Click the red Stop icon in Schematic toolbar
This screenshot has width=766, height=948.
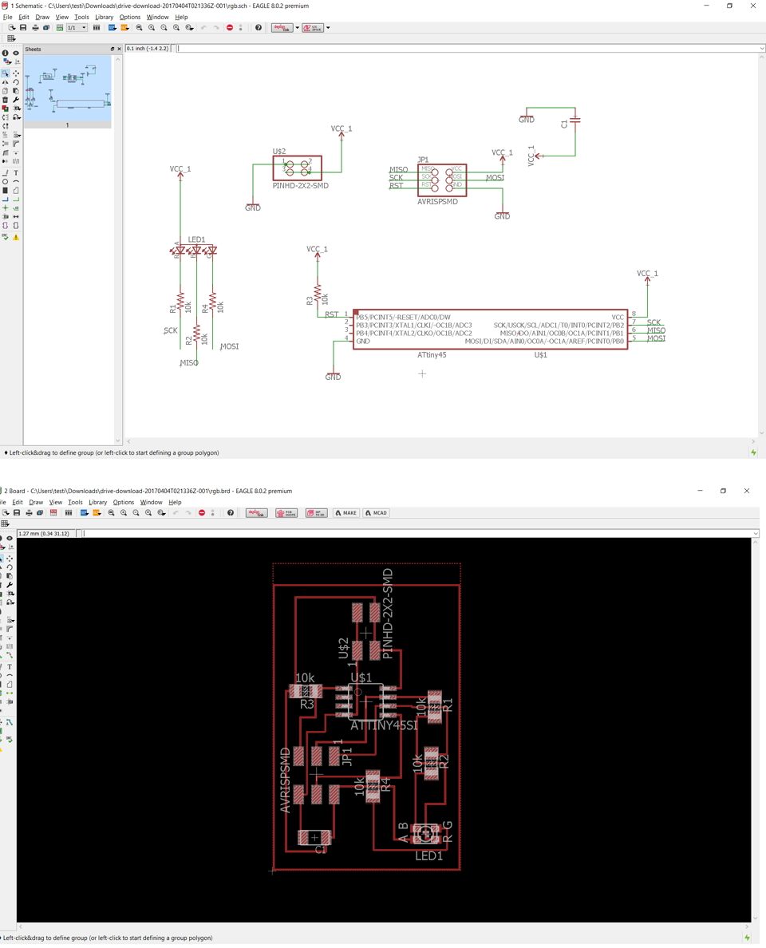coord(230,28)
